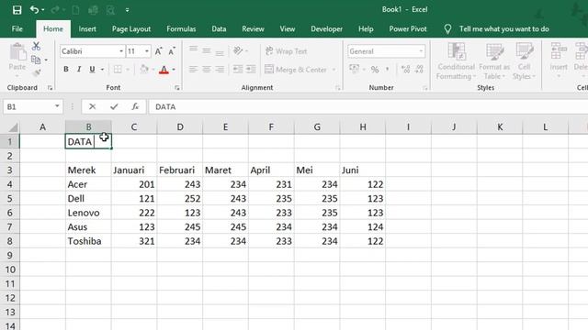Cancel cell entry with the X icon

[92, 107]
